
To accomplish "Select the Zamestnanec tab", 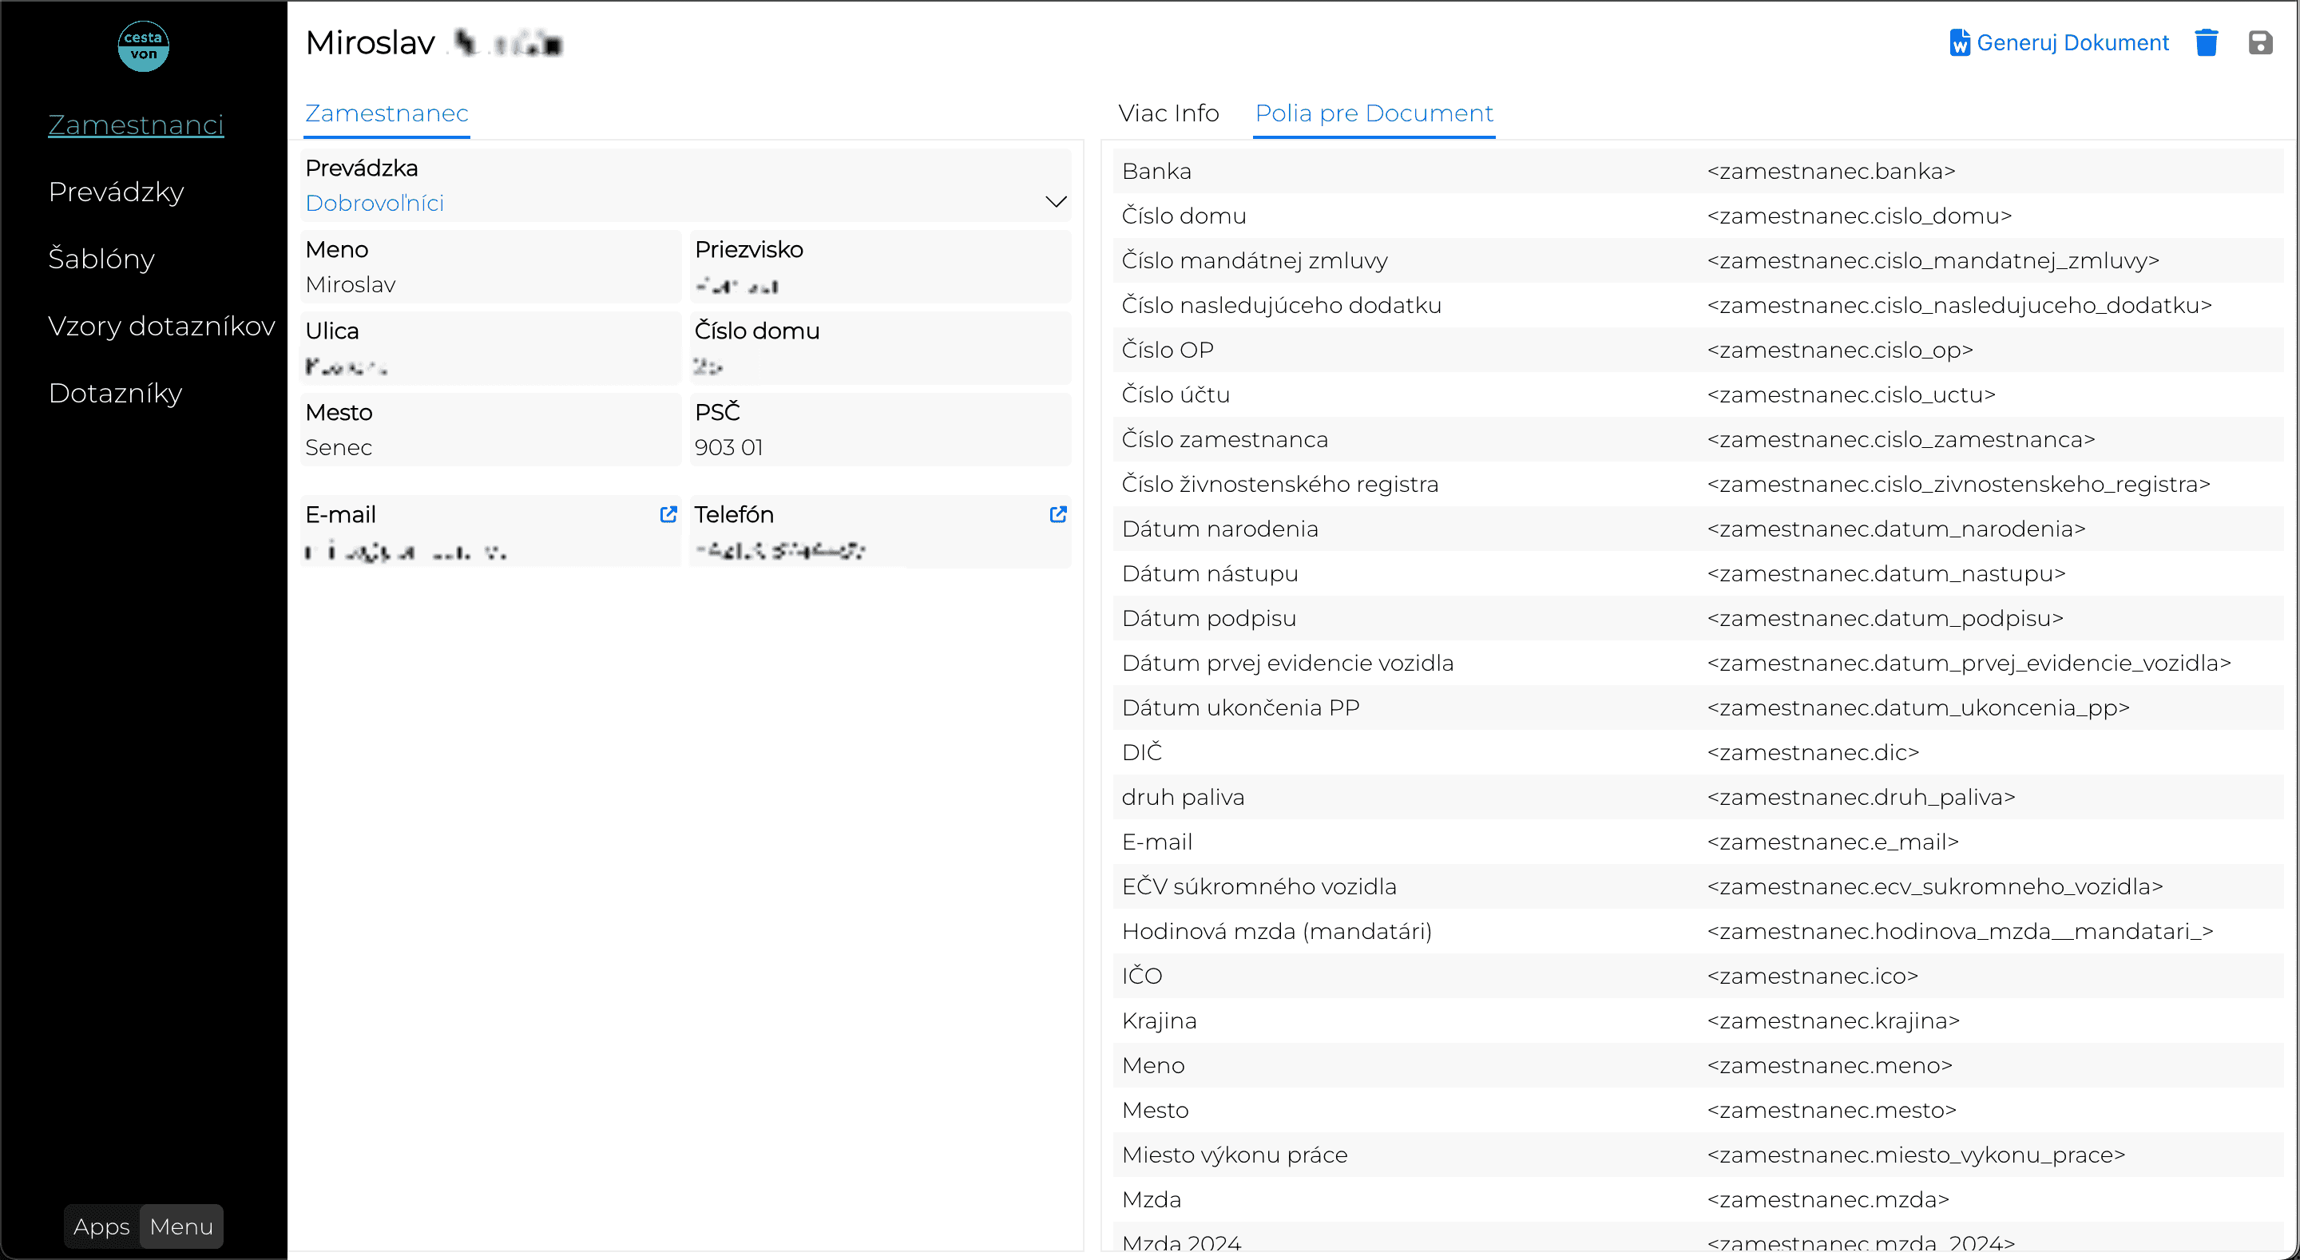I will click(x=387, y=113).
